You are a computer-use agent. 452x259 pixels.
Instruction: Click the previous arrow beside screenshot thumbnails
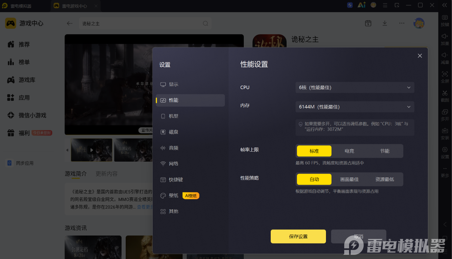(x=67, y=150)
